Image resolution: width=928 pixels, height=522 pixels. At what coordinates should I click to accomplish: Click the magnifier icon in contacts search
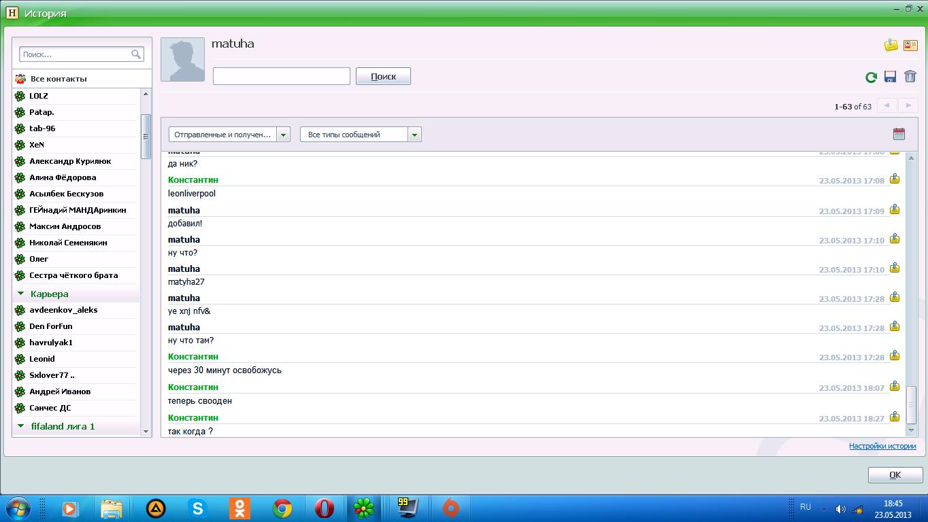[x=136, y=54]
